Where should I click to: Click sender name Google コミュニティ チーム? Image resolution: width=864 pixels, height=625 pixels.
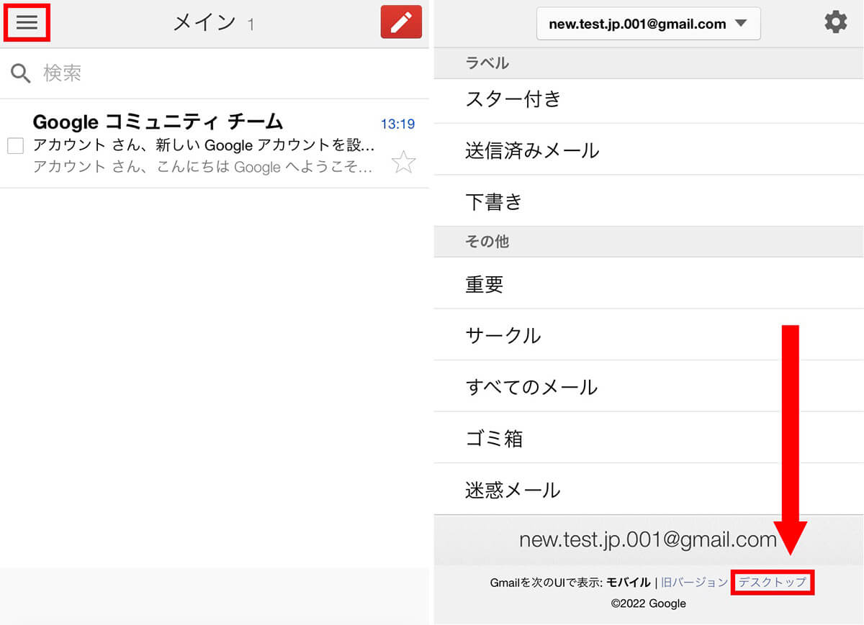tap(158, 122)
